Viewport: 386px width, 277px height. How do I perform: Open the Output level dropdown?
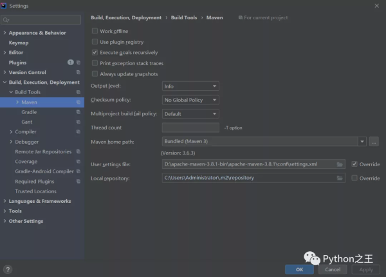click(190, 86)
